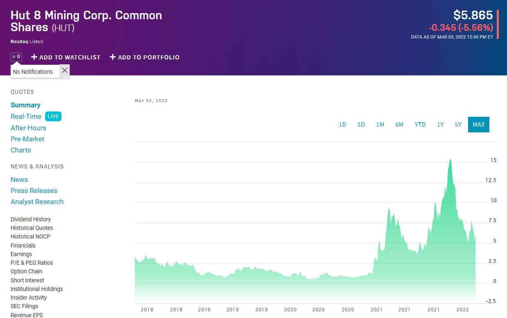Open the Financials page
Image resolution: width=507 pixels, height=318 pixels.
pyautogui.click(x=23, y=245)
